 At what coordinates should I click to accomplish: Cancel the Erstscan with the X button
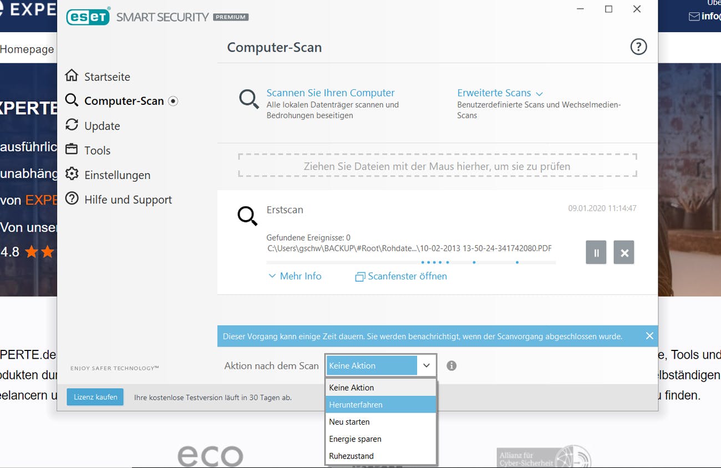624,252
